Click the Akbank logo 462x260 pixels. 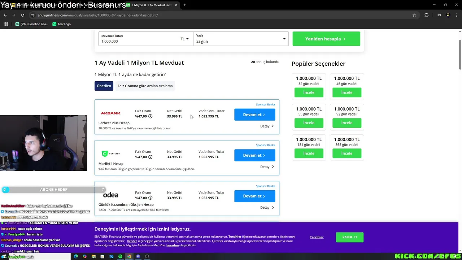point(110,113)
